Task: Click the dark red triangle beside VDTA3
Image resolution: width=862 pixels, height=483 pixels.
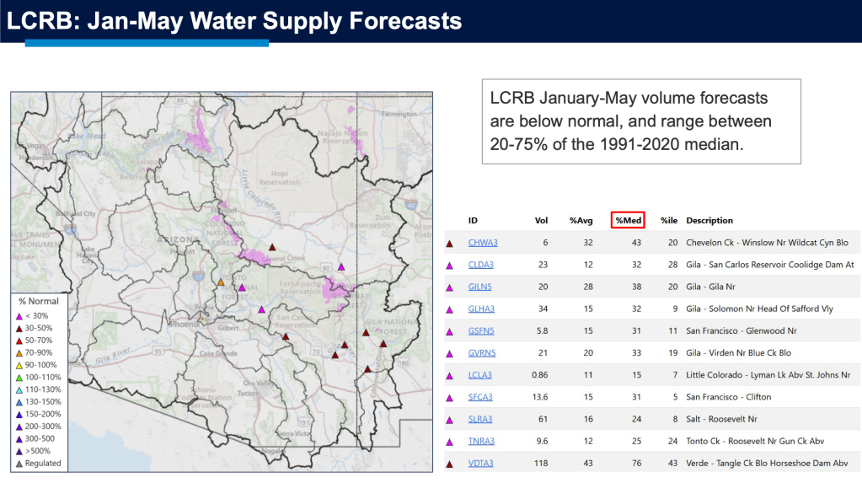Action: [450, 463]
